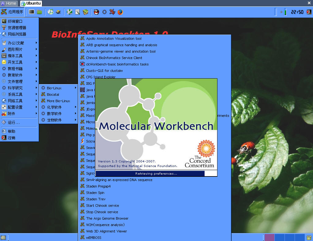This screenshot has width=313, height=241.
Task: Launch Staden Trev
Action: [155, 199]
